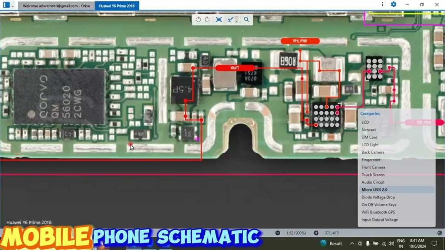Rotate the board view counter-clockwise
445x250 pixels.
coord(198,20)
